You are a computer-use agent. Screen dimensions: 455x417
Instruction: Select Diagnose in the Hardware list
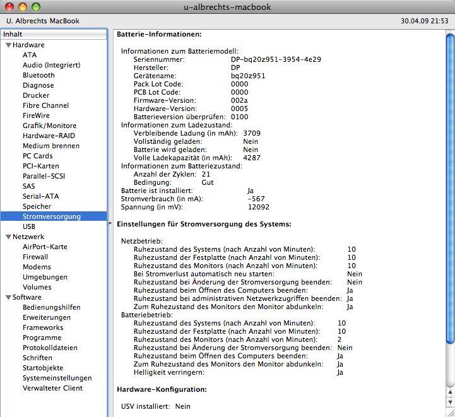pos(38,85)
